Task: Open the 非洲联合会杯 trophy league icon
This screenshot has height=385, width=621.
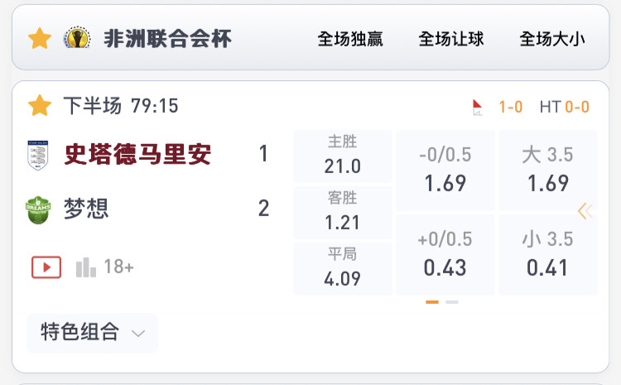Action: point(77,38)
